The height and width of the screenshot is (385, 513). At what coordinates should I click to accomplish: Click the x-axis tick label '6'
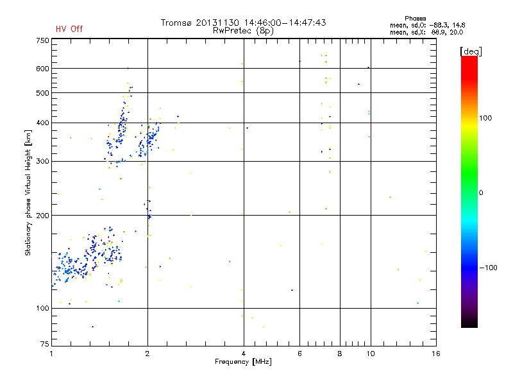(299, 354)
